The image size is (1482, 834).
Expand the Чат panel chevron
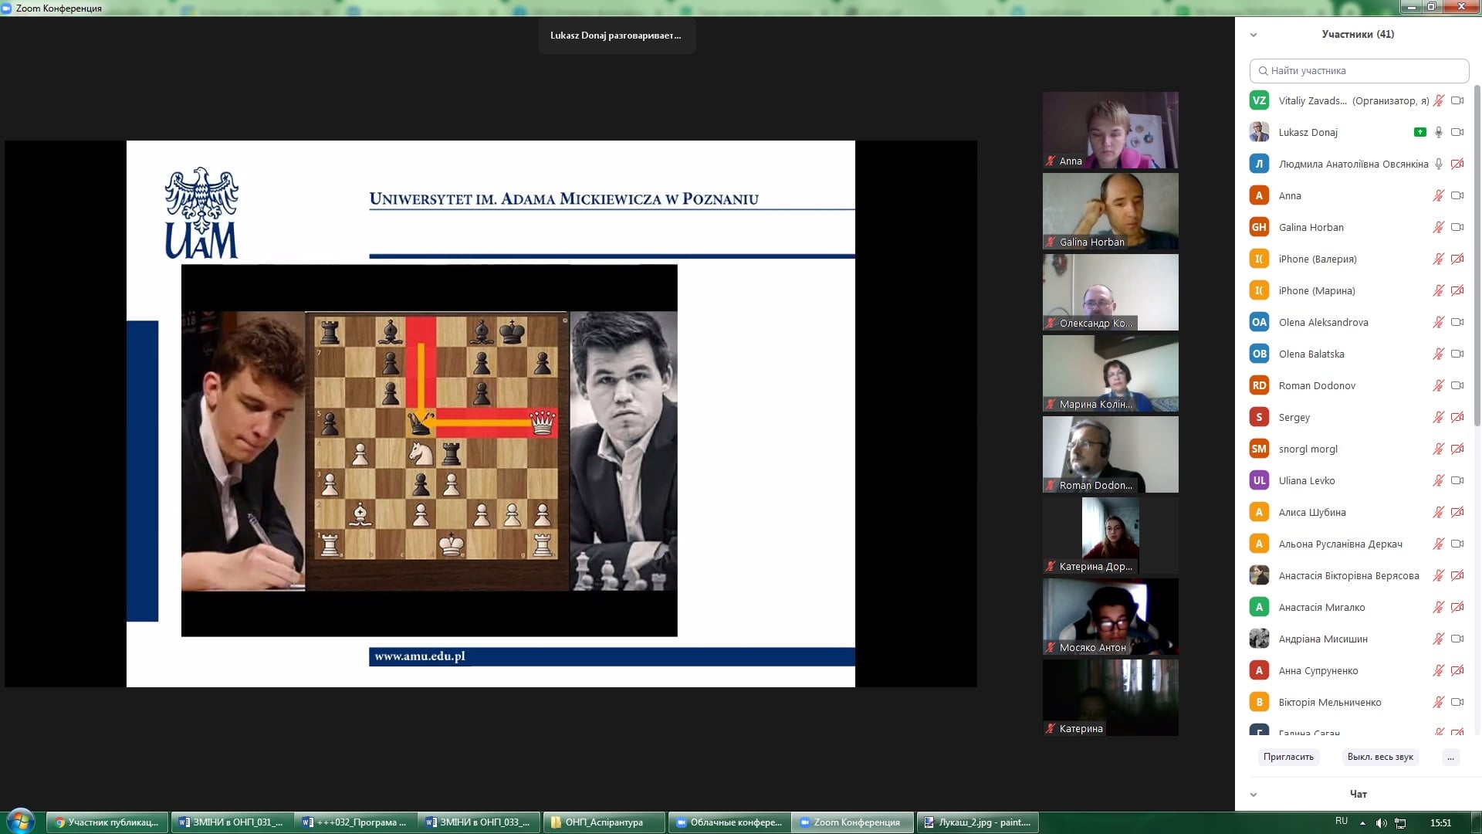click(x=1254, y=795)
